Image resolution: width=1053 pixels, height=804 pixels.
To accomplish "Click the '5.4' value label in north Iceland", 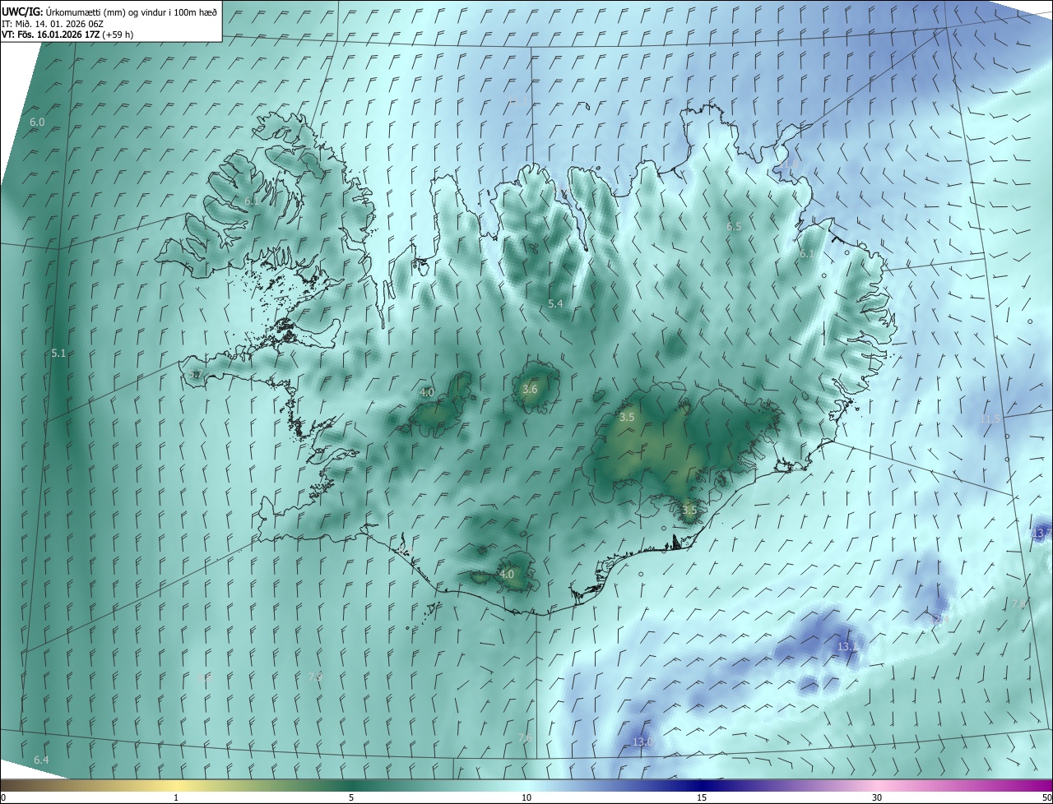I will (x=555, y=303).
